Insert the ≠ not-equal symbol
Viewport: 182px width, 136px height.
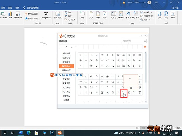tap(140, 60)
